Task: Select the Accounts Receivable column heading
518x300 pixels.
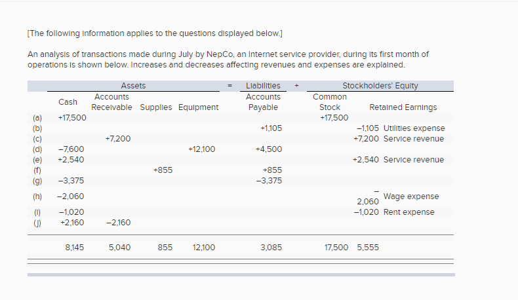Action: pyautogui.click(x=111, y=102)
